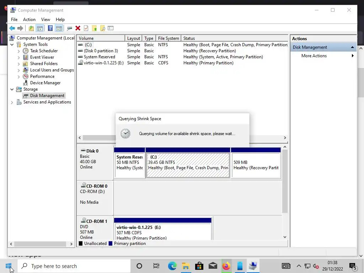
Task: Select Performance in the tree
Action: (42, 76)
